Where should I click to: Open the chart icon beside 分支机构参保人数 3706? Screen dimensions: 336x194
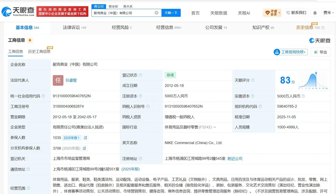point(84,148)
